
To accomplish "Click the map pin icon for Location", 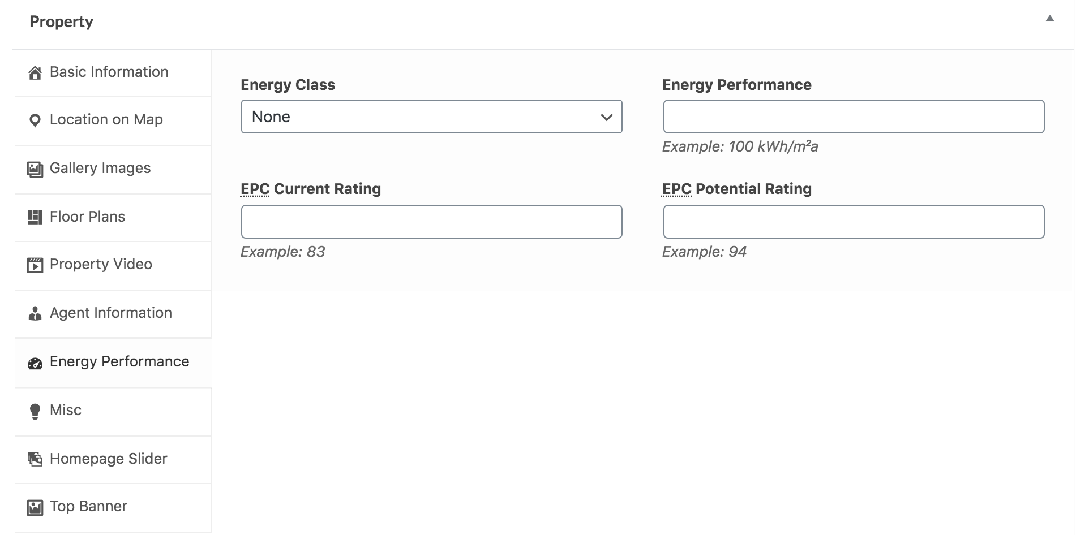I will pyautogui.click(x=35, y=120).
